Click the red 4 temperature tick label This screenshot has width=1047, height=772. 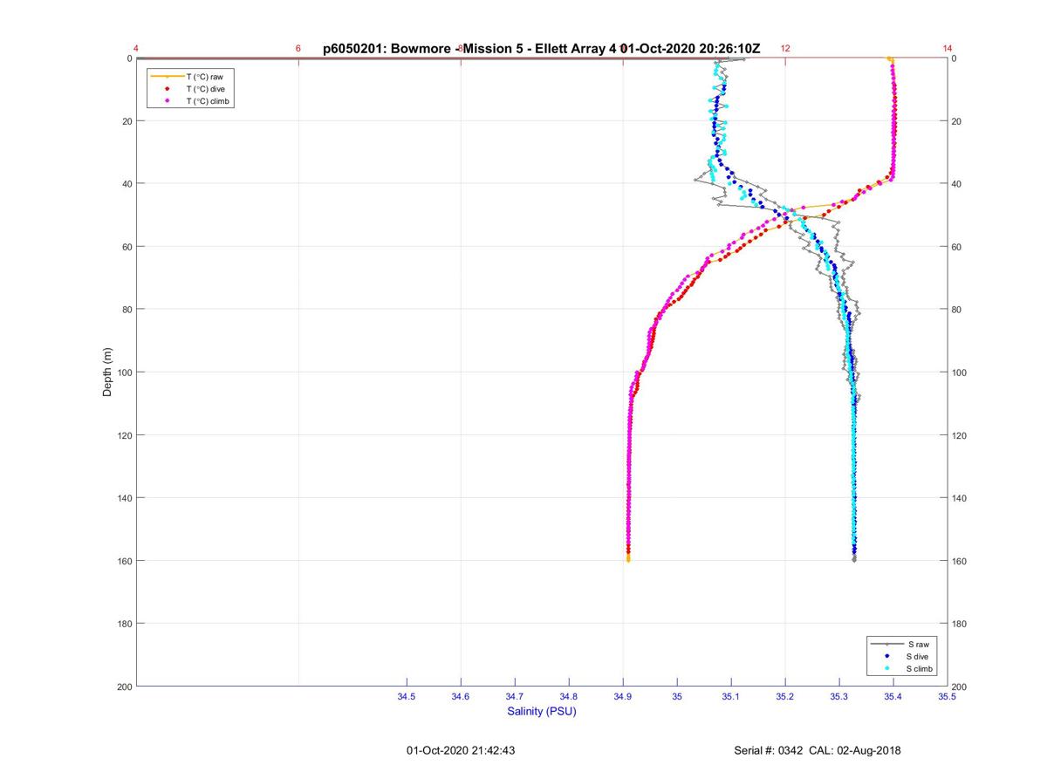click(136, 49)
